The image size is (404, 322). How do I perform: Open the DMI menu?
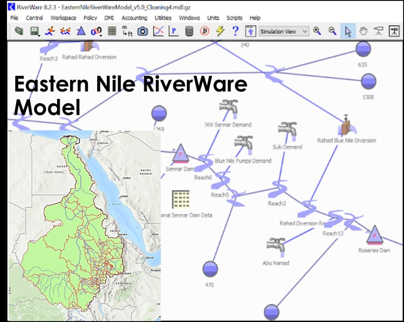109,18
